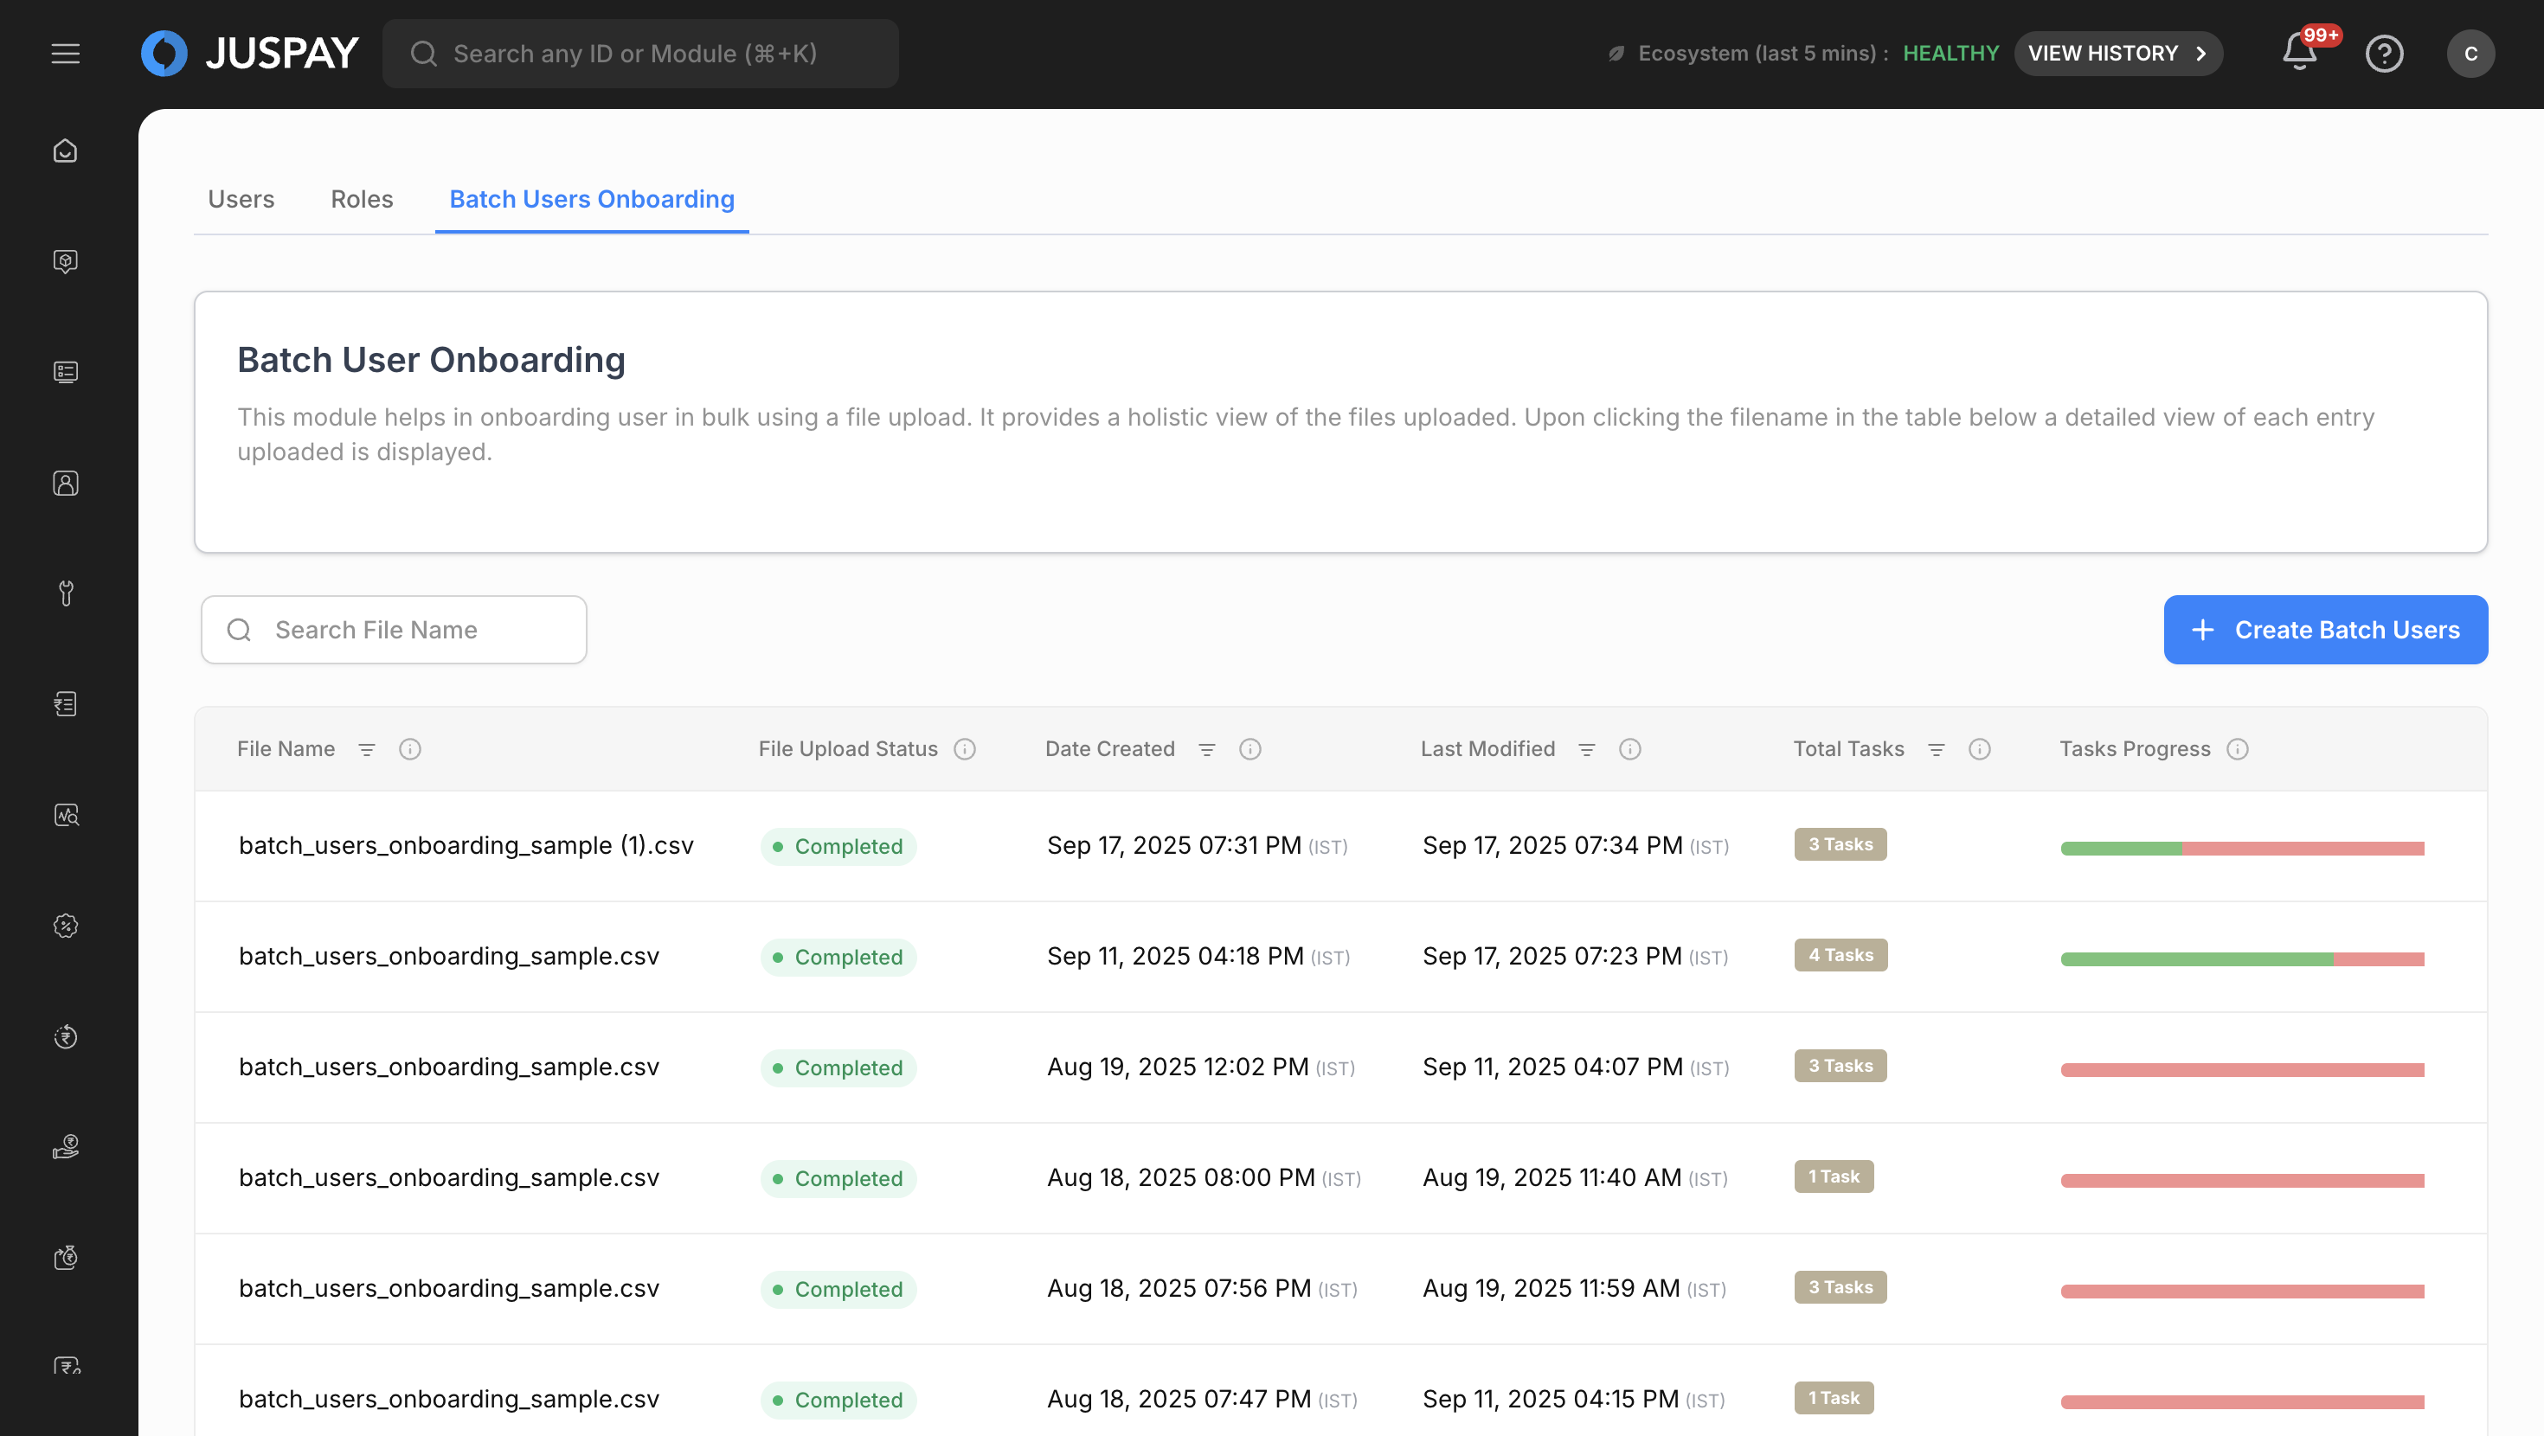2544x1436 pixels.
Task: Click the Search File Name field
Action: point(395,630)
